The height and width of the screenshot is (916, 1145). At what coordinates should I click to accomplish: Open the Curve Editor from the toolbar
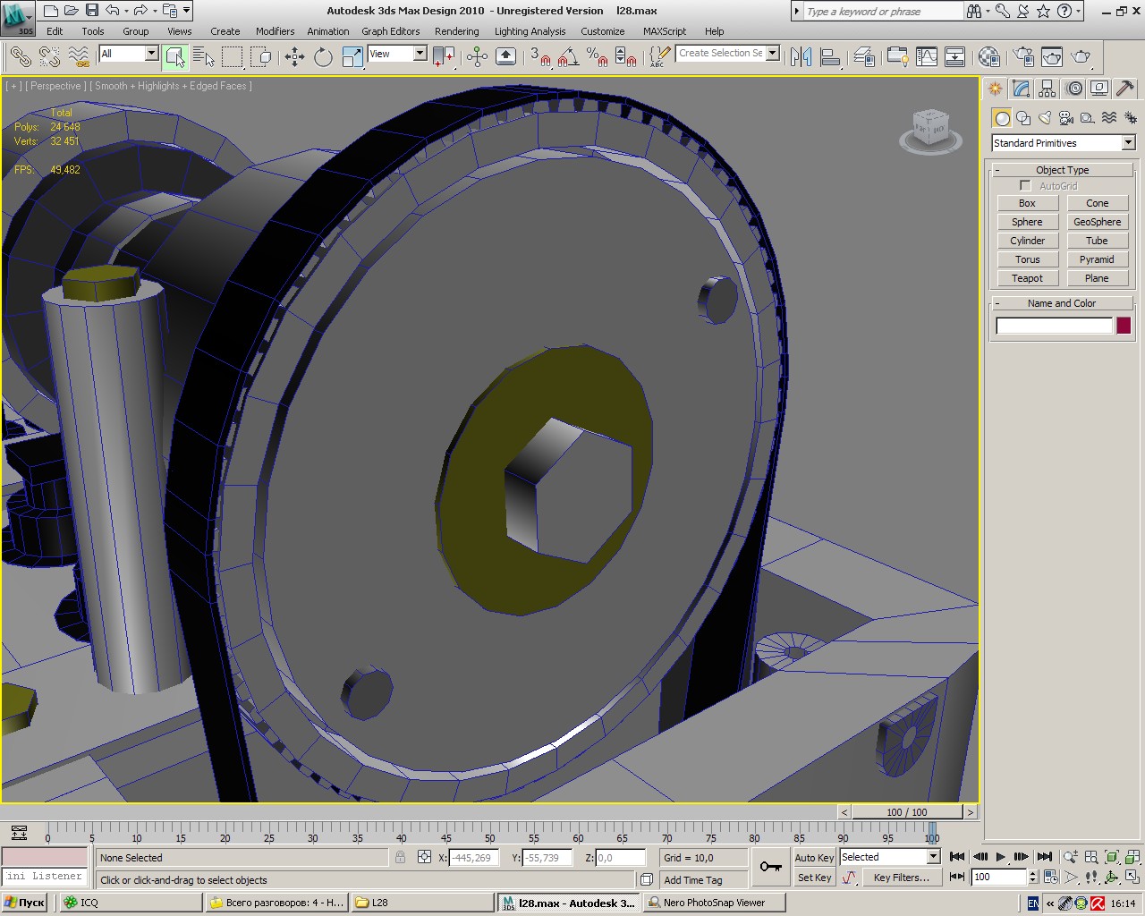pyautogui.click(x=927, y=57)
